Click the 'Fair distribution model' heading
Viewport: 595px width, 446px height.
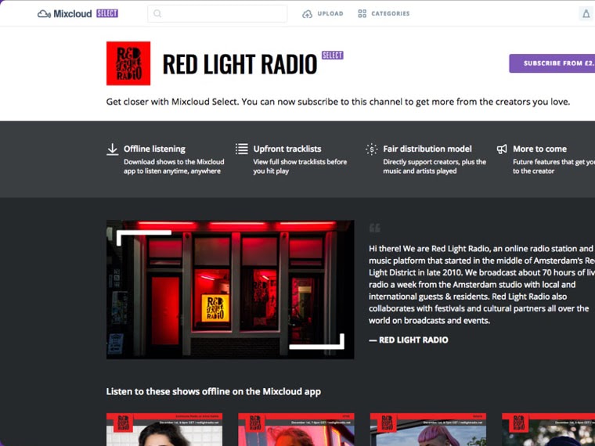[427, 149]
